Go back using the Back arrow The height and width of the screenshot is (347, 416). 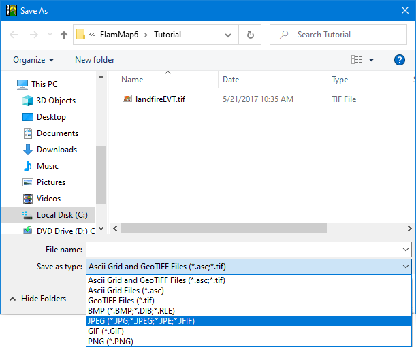tap(14, 35)
